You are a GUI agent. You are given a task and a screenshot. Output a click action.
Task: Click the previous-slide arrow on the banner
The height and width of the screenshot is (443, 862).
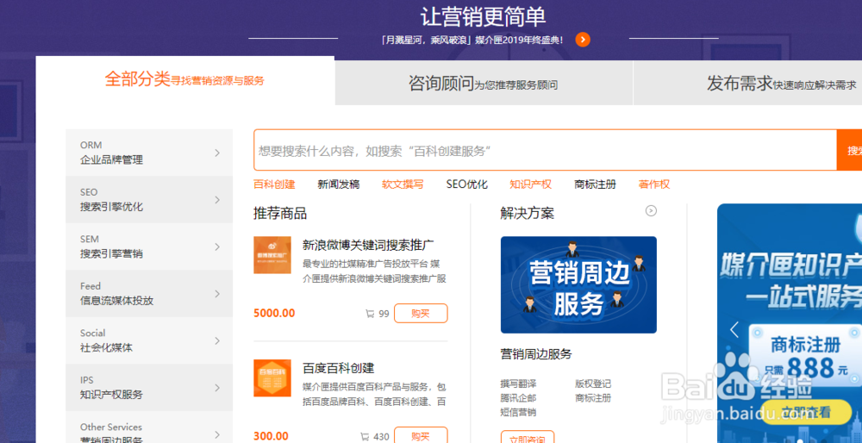click(x=734, y=330)
